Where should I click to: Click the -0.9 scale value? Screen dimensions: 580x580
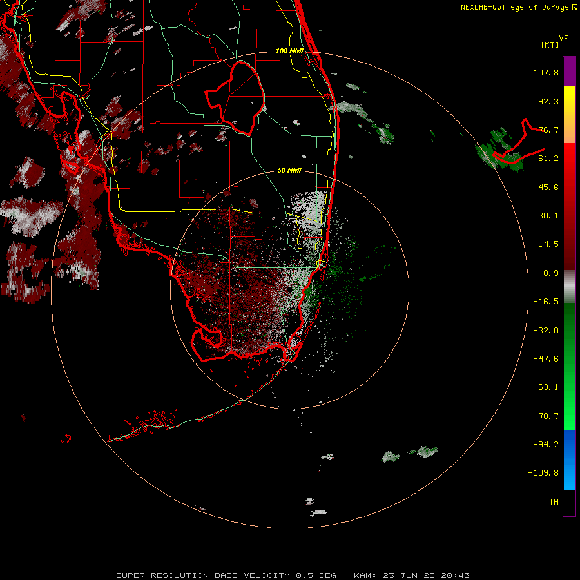548,273
